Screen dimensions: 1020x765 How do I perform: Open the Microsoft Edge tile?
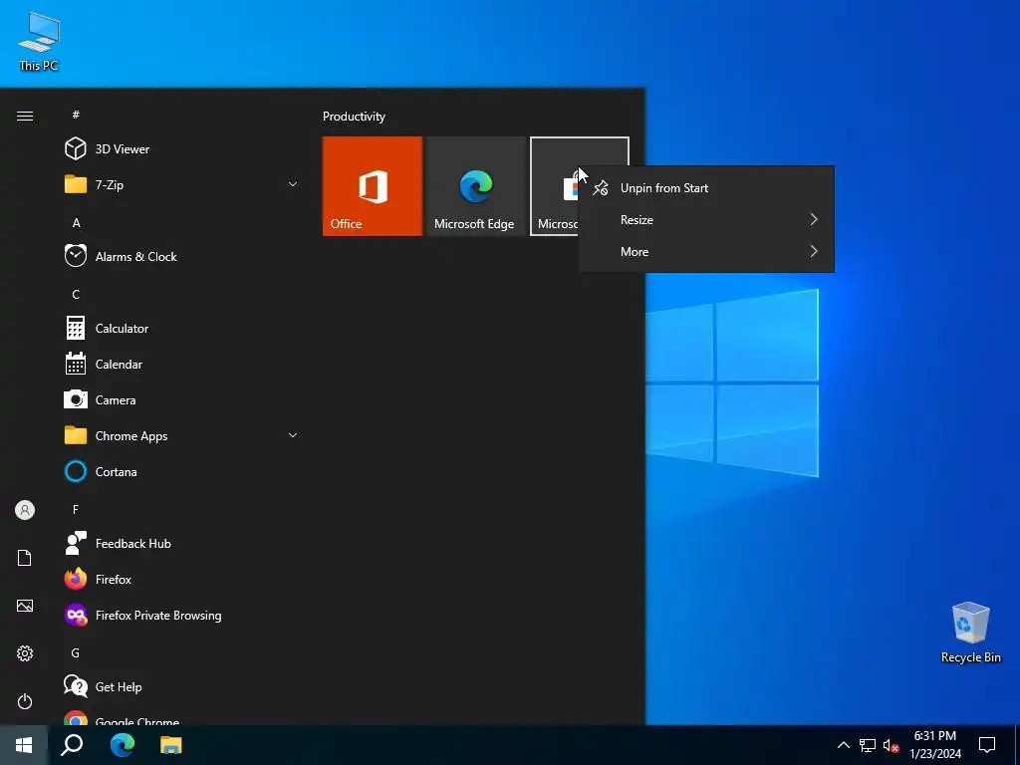[476, 186]
